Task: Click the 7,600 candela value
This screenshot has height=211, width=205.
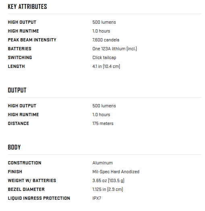Action: pyautogui.click(x=106, y=40)
